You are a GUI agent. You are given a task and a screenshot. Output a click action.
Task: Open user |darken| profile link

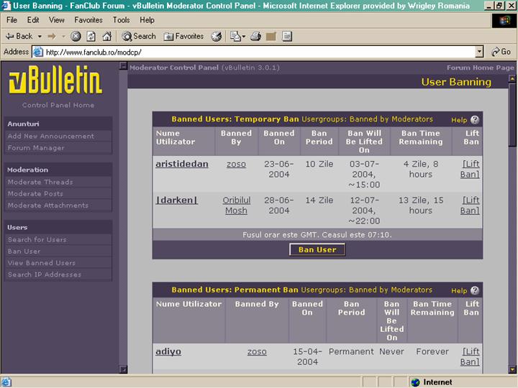(177, 200)
